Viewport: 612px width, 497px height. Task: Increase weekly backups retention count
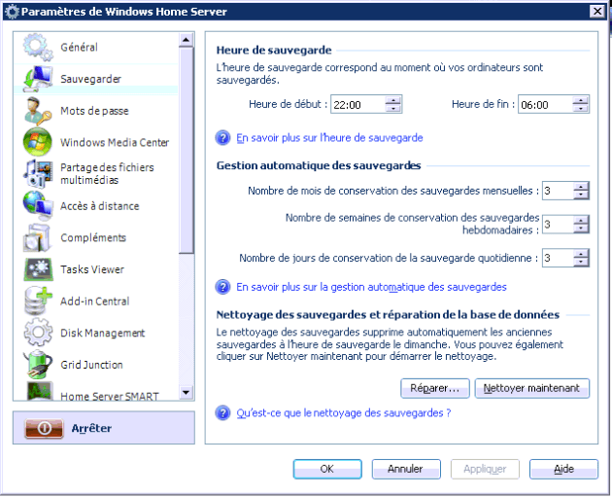[x=581, y=221]
